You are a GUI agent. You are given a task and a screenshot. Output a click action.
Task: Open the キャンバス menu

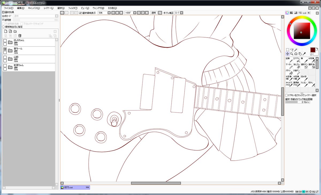(x=34, y=8)
